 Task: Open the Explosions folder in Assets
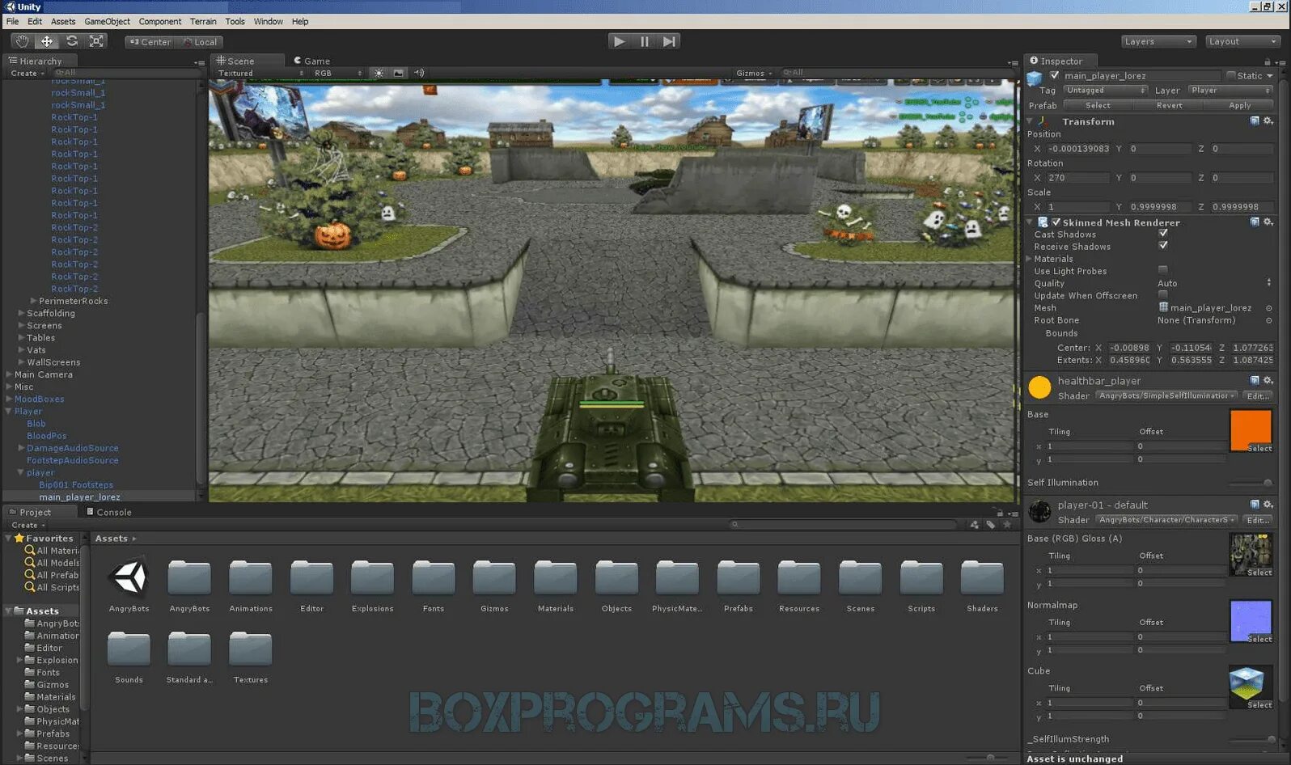point(372,584)
